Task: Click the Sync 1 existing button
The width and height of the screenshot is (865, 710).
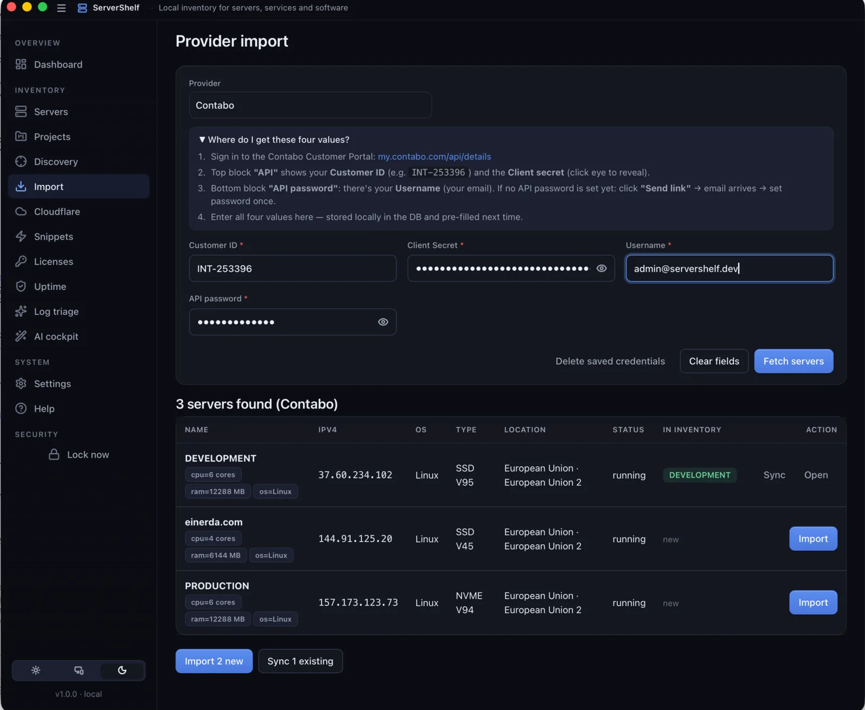Action: pos(301,661)
